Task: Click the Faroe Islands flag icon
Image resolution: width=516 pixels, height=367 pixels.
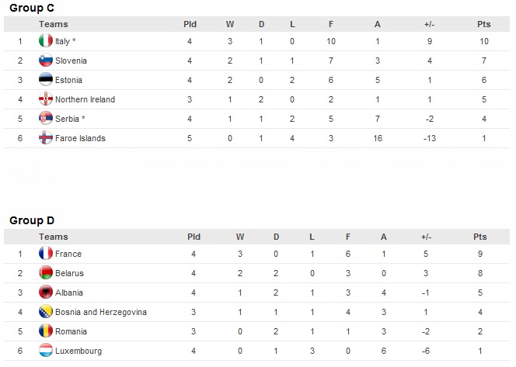Action: click(46, 137)
